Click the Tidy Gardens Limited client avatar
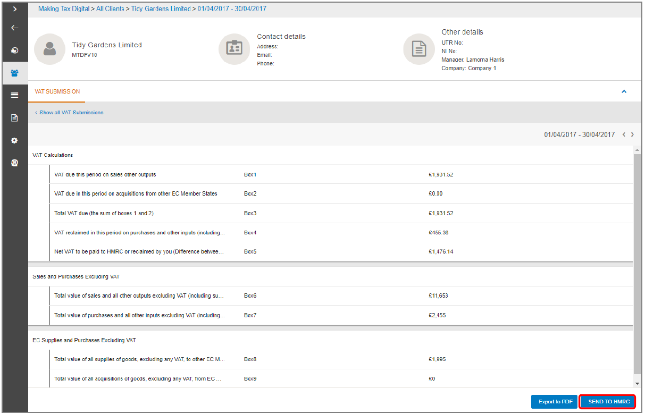The width and height of the screenshot is (645, 414). tap(49, 49)
